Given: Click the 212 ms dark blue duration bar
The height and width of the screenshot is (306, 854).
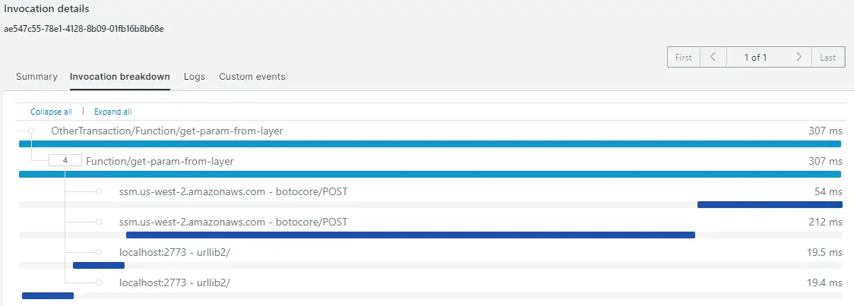Looking at the screenshot, I should click(x=410, y=235).
